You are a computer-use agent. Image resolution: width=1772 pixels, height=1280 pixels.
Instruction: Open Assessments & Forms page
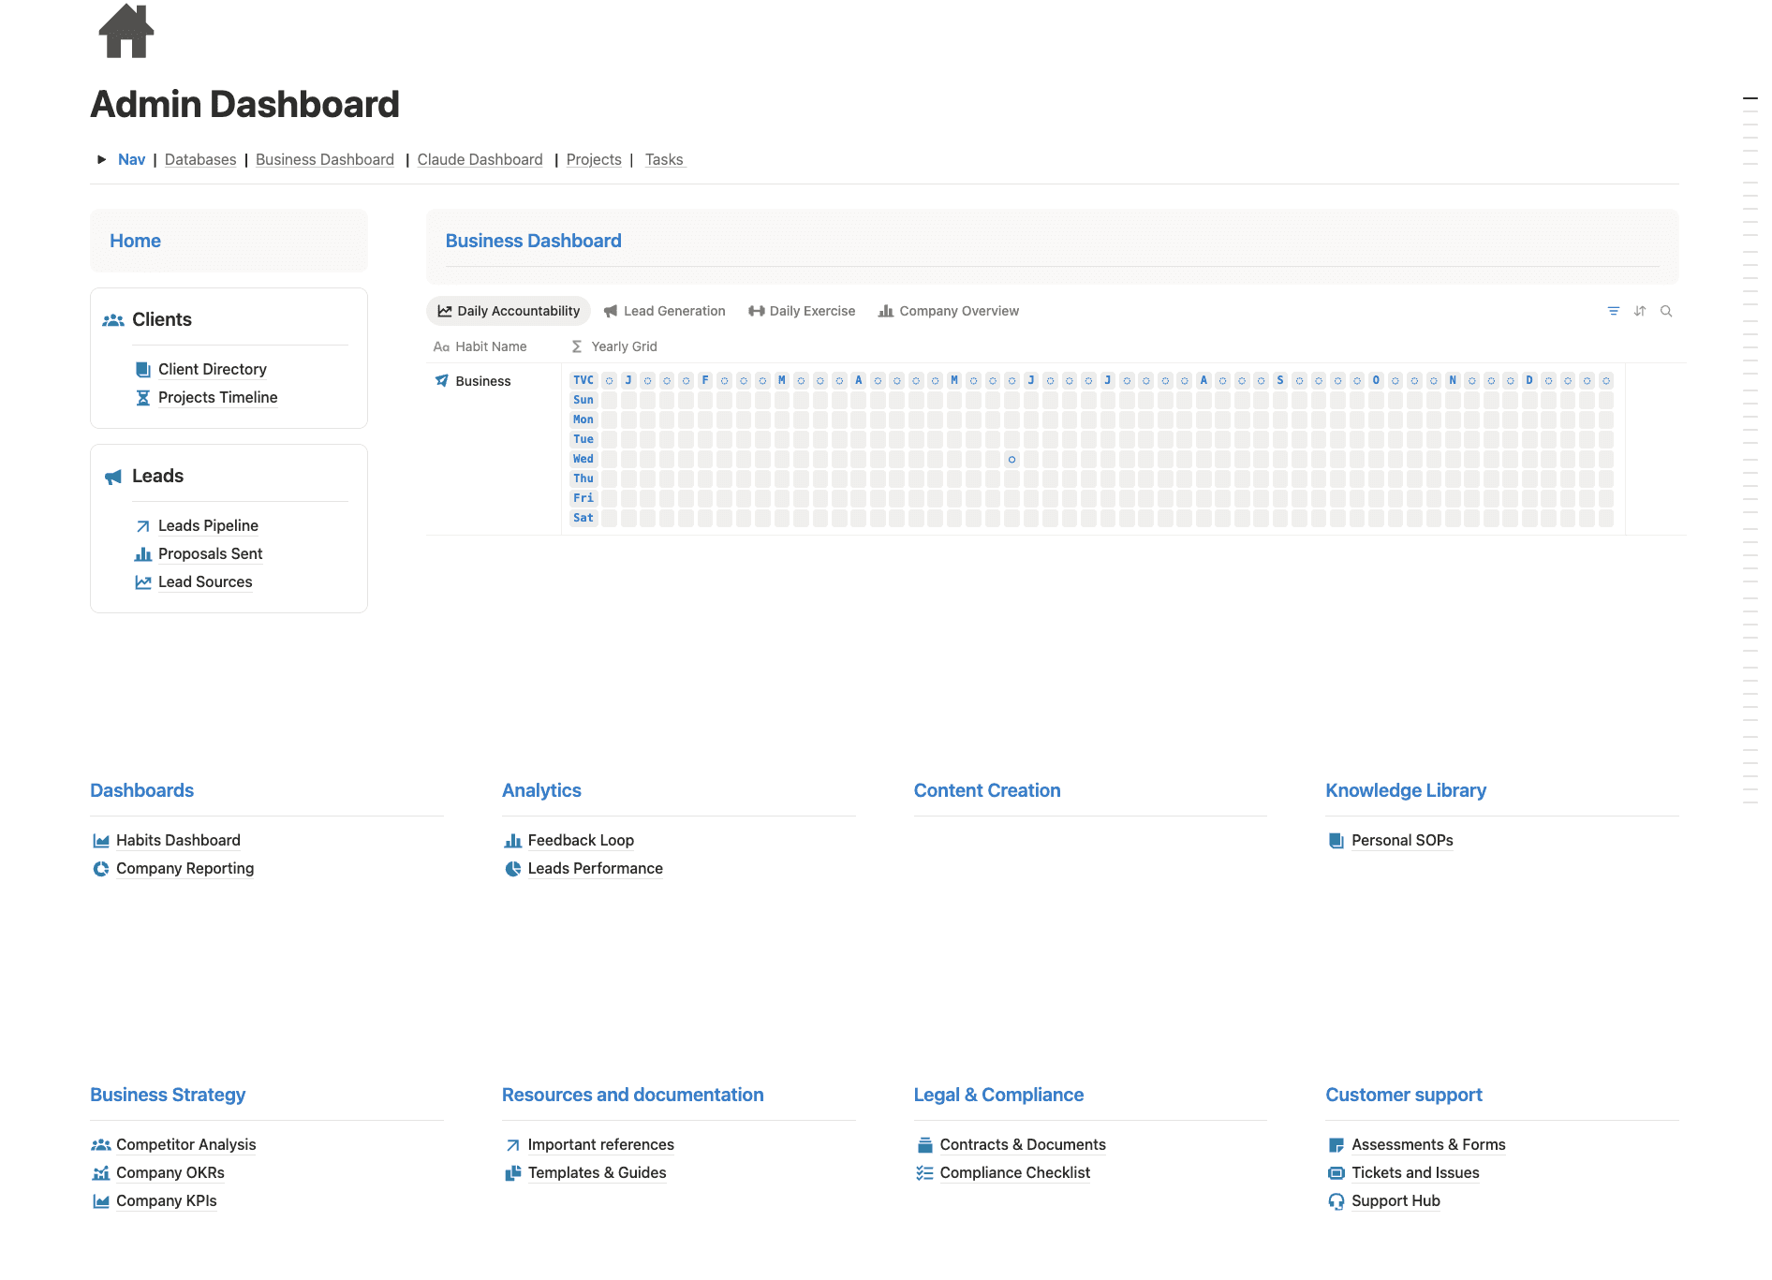(1428, 1144)
